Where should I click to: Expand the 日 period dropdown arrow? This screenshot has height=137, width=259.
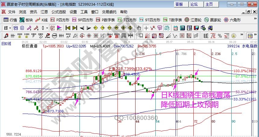coord(10,28)
